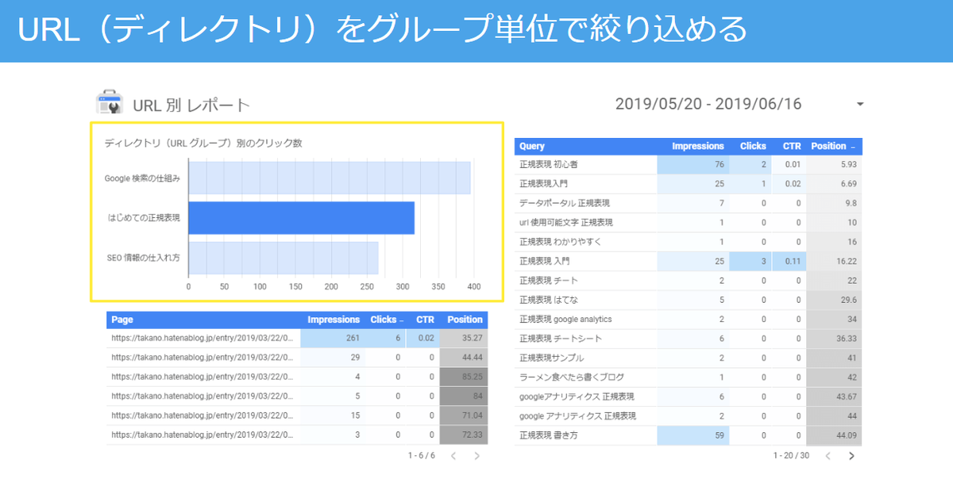Viewport: 953px width, 490px height.
Task: Click the URL row with 261 impressions
Action: 297,338
